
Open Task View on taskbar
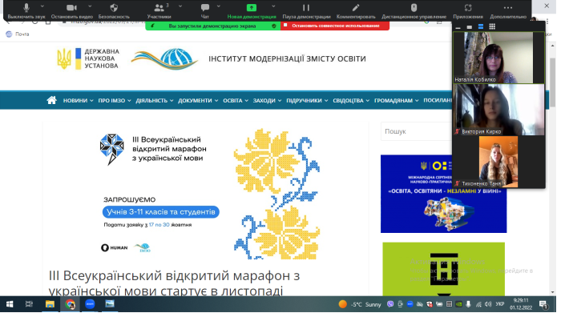pyautogui.click(x=29, y=304)
